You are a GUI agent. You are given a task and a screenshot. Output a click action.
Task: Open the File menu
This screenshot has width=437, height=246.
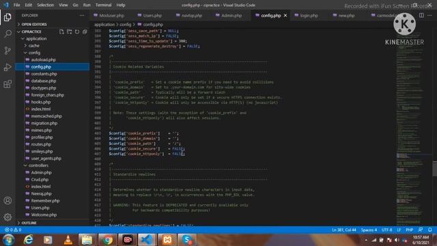click(16, 5)
